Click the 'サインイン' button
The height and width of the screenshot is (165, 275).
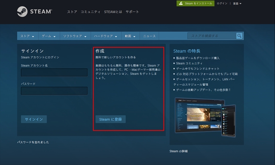tap(34, 119)
